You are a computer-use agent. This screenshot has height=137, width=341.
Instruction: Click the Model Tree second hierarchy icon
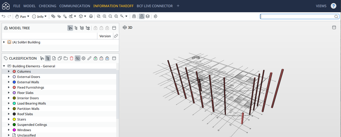tap(76, 28)
